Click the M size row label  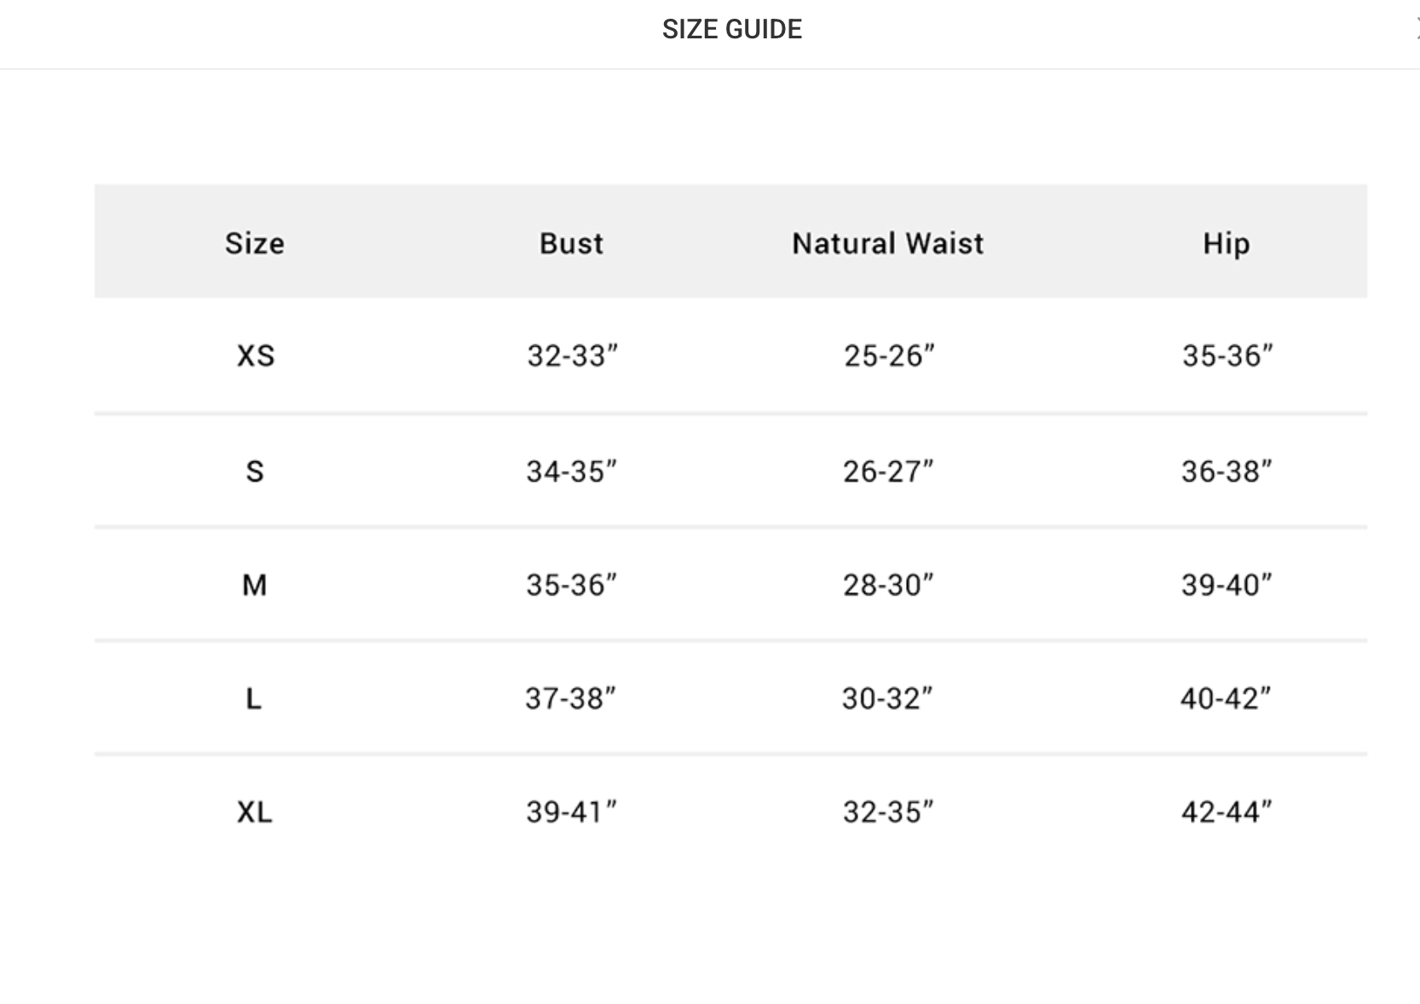tap(254, 585)
